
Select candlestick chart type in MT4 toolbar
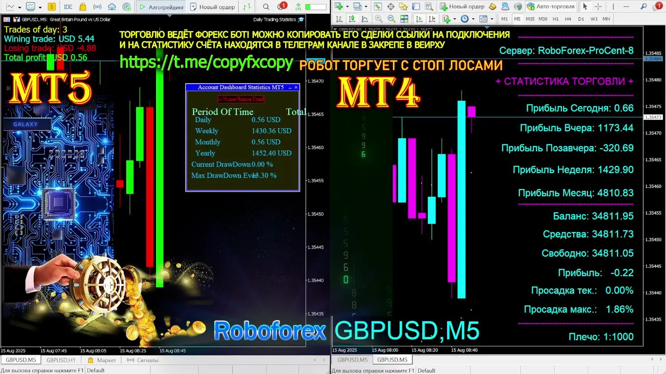pos(351,19)
